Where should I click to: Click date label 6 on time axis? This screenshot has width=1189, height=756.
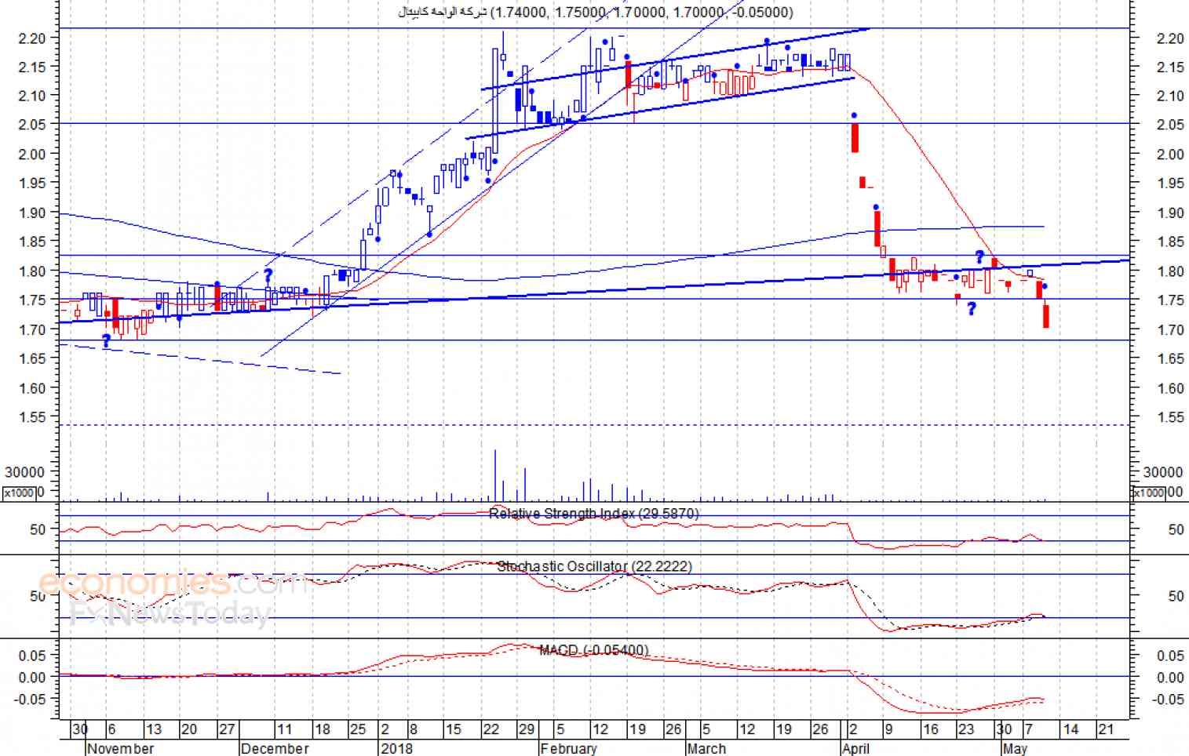pos(111,729)
